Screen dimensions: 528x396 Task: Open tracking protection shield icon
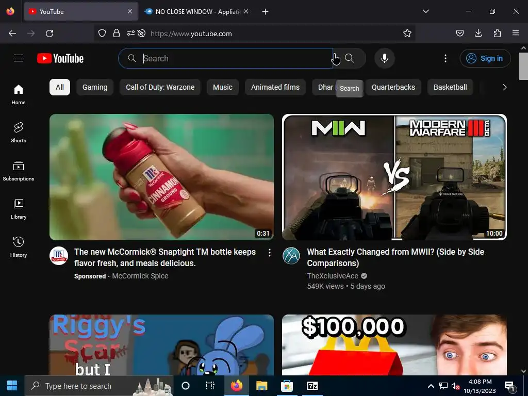tap(102, 33)
